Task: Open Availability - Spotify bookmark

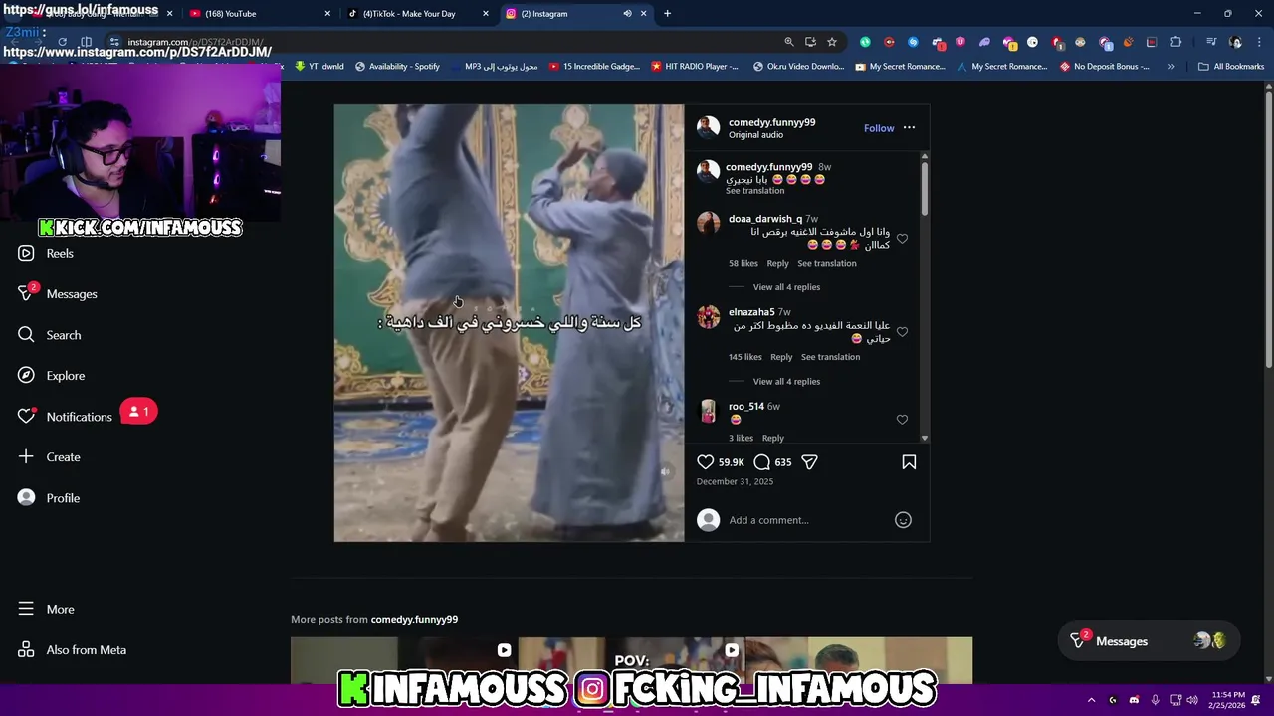Action: click(x=397, y=67)
